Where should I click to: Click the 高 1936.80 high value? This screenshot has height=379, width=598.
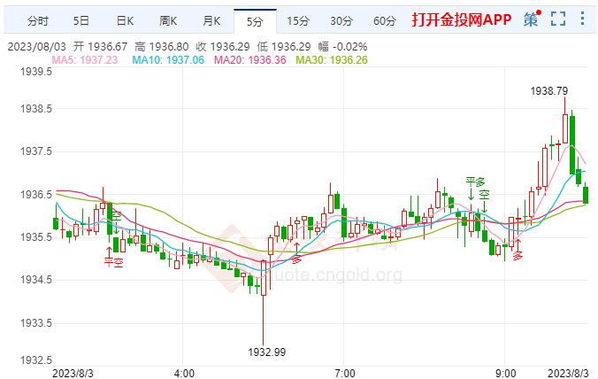[x=161, y=47]
